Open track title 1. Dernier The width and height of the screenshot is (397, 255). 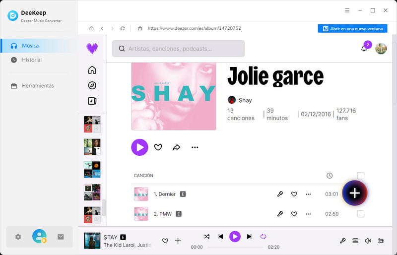point(165,194)
